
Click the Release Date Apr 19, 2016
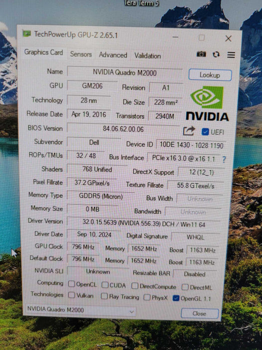click(89, 114)
